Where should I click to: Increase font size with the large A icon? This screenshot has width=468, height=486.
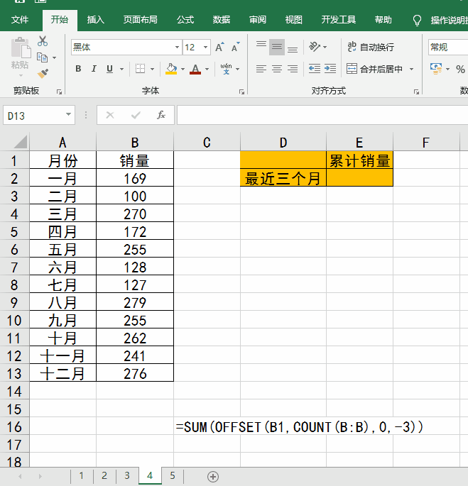[x=219, y=47]
